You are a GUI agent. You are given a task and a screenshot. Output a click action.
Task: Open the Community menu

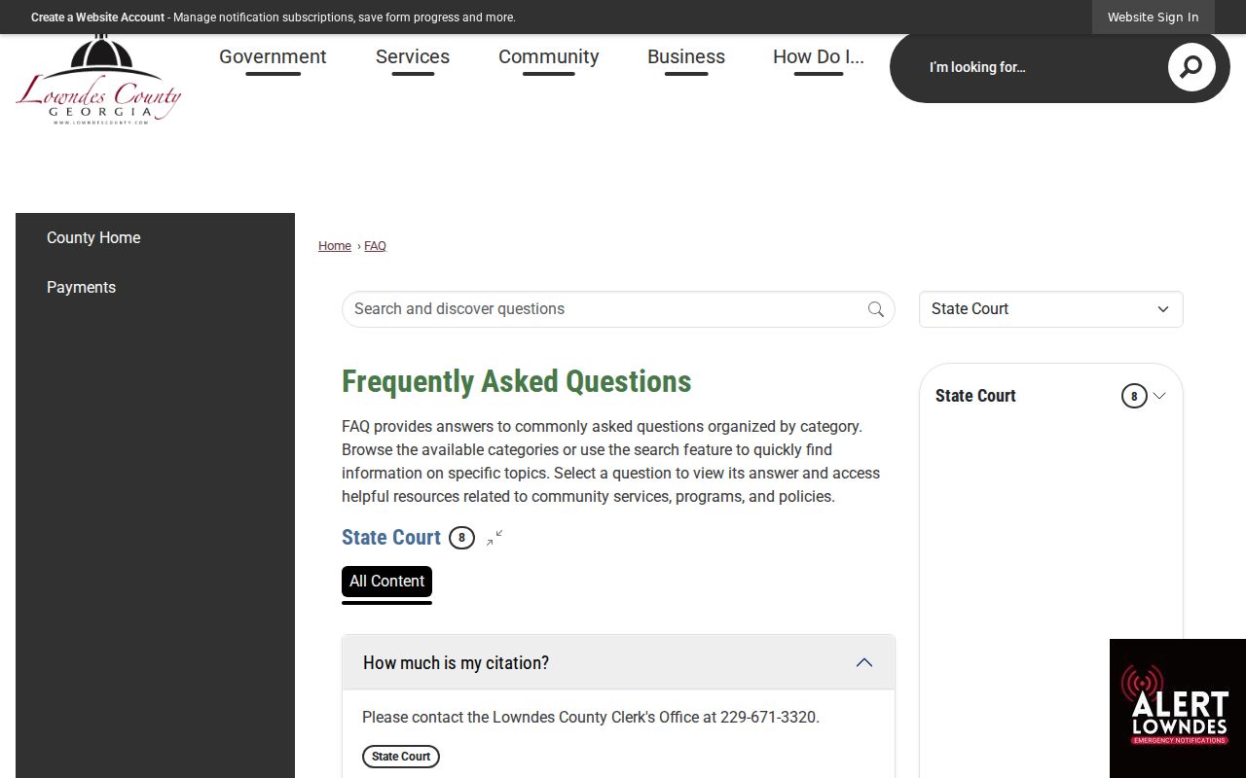click(x=549, y=57)
